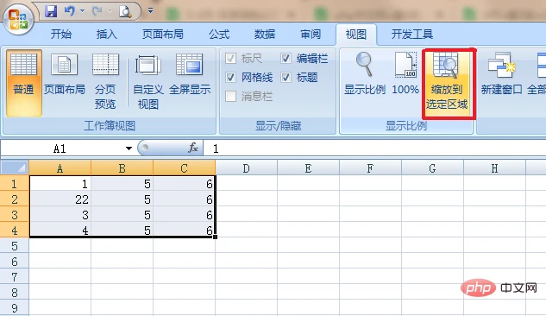Expand the Customize Quick Access Toolbar arrow
546x316 pixels.
pyautogui.click(x=150, y=11)
